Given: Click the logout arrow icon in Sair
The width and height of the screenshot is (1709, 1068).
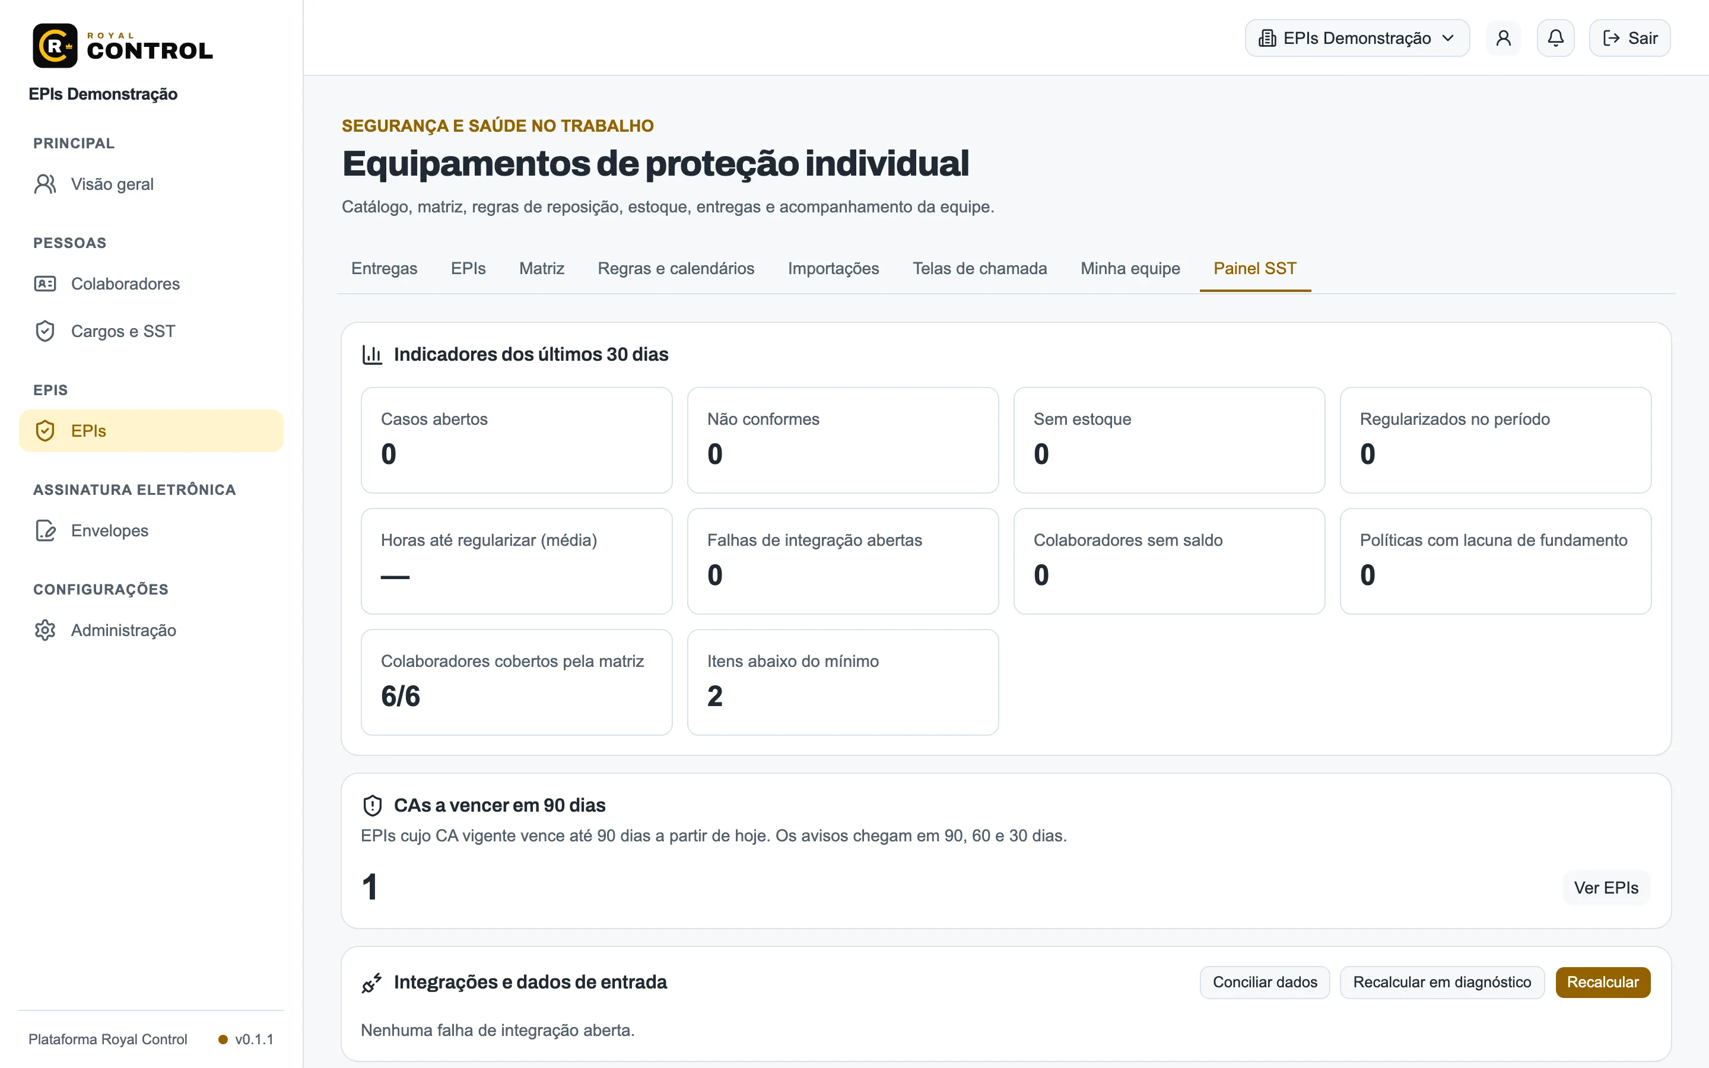Looking at the screenshot, I should [x=1612, y=38].
